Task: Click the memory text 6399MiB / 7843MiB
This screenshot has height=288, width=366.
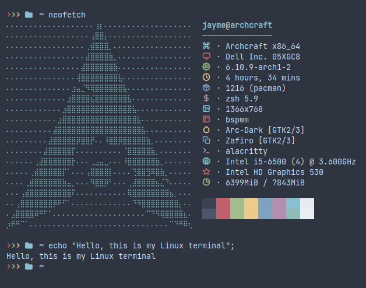Action: (x=265, y=182)
